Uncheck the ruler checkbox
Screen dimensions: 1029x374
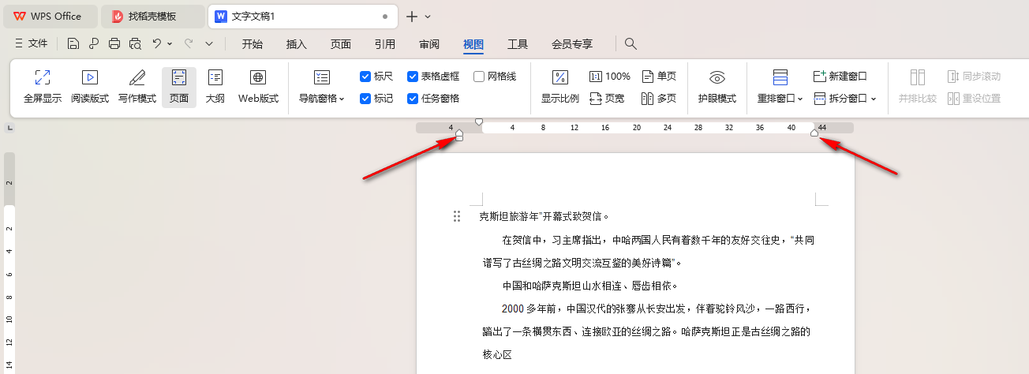(365, 77)
